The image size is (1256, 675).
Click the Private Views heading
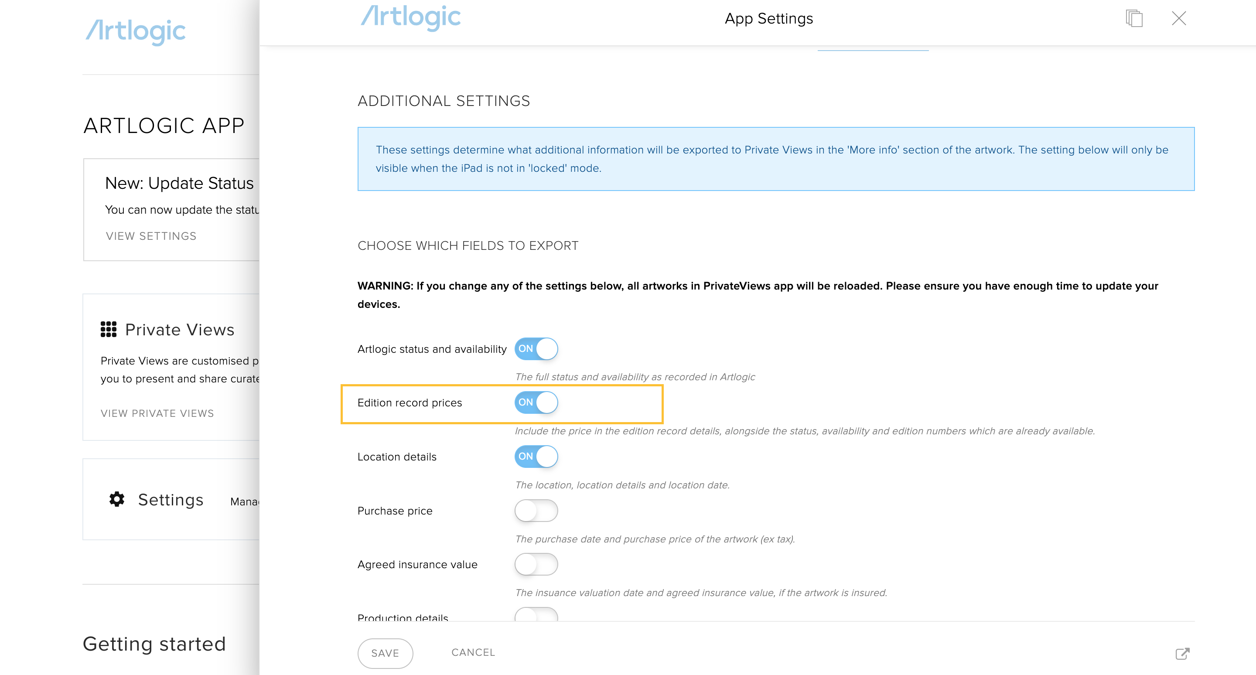(180, 330)
